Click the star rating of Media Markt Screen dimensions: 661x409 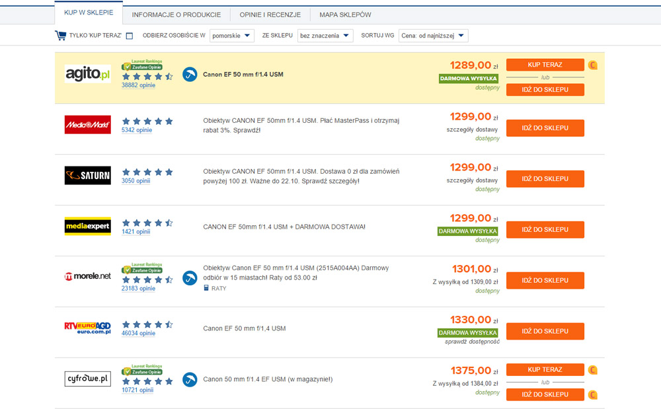click(x=147, y=122)
